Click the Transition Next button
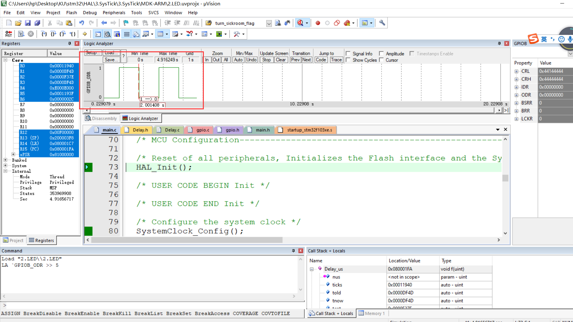 coord(306,60)
